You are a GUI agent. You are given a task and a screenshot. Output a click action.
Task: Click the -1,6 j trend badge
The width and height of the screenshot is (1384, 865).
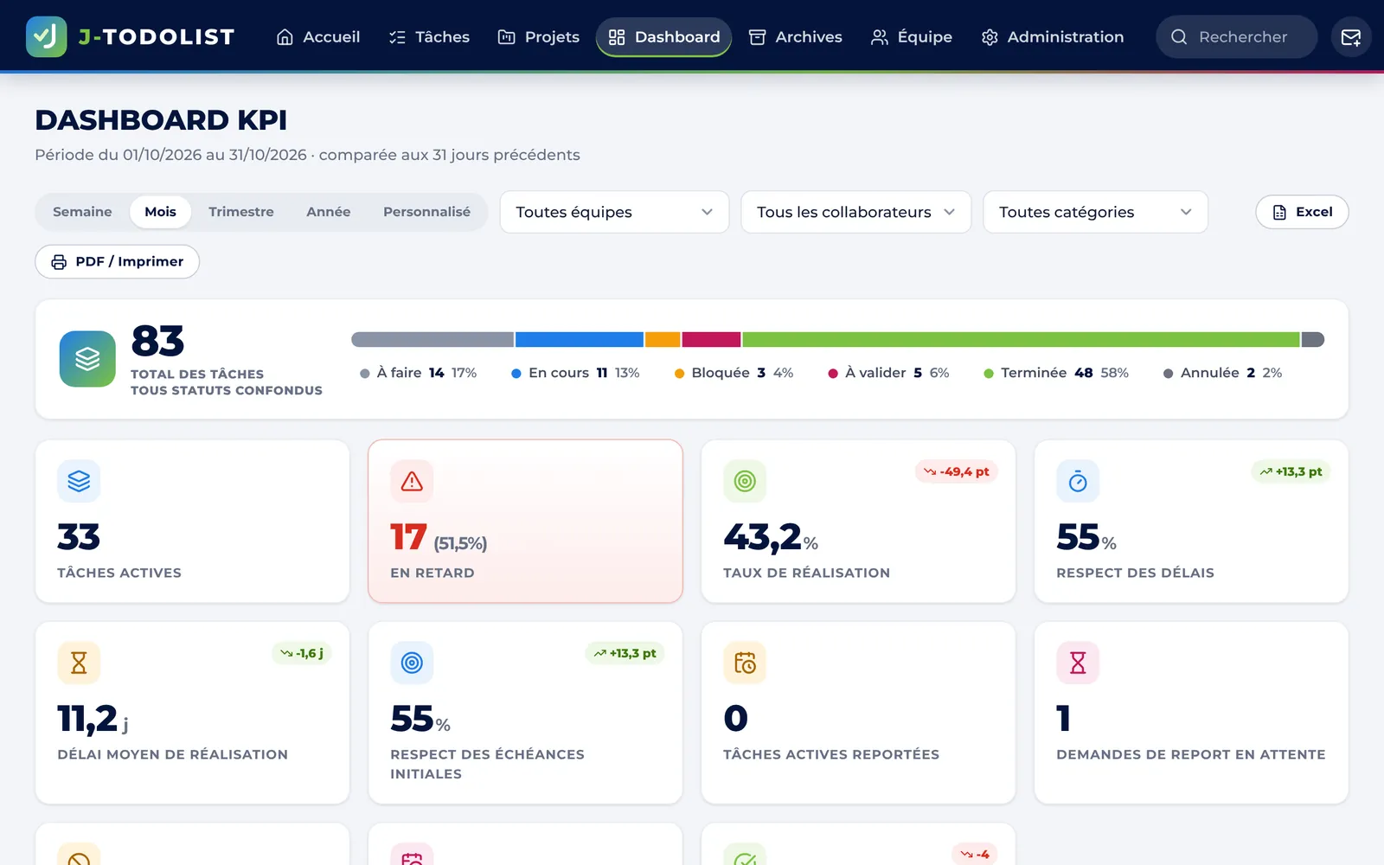click(x=301, y=653)
